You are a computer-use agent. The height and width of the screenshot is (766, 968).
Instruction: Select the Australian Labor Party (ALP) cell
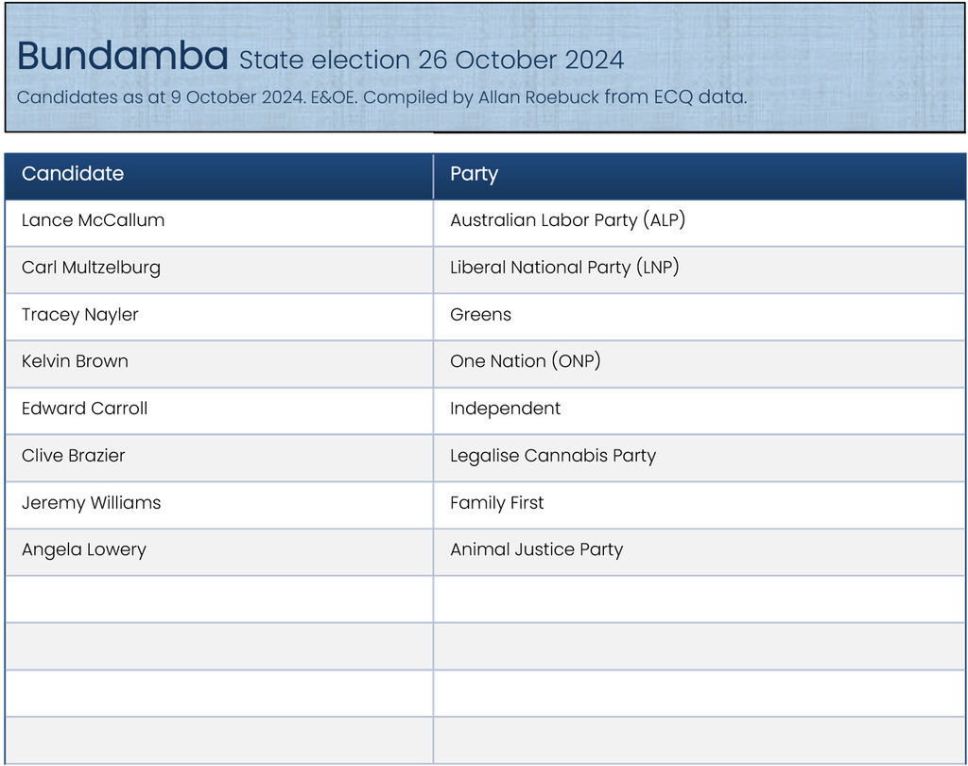click(x=567, y=220)
